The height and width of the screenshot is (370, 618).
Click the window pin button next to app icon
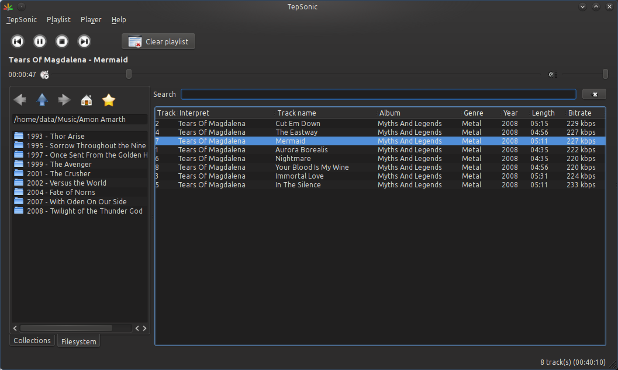coord(22,6)
